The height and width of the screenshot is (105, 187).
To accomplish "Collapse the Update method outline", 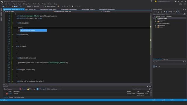I will pos(13,46).
